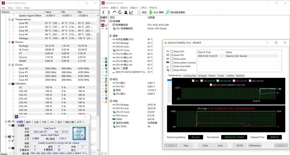Click the HWMonitor Temperatures thermometer icon
The image size is (290, 155).
click(x=13, y=20)
